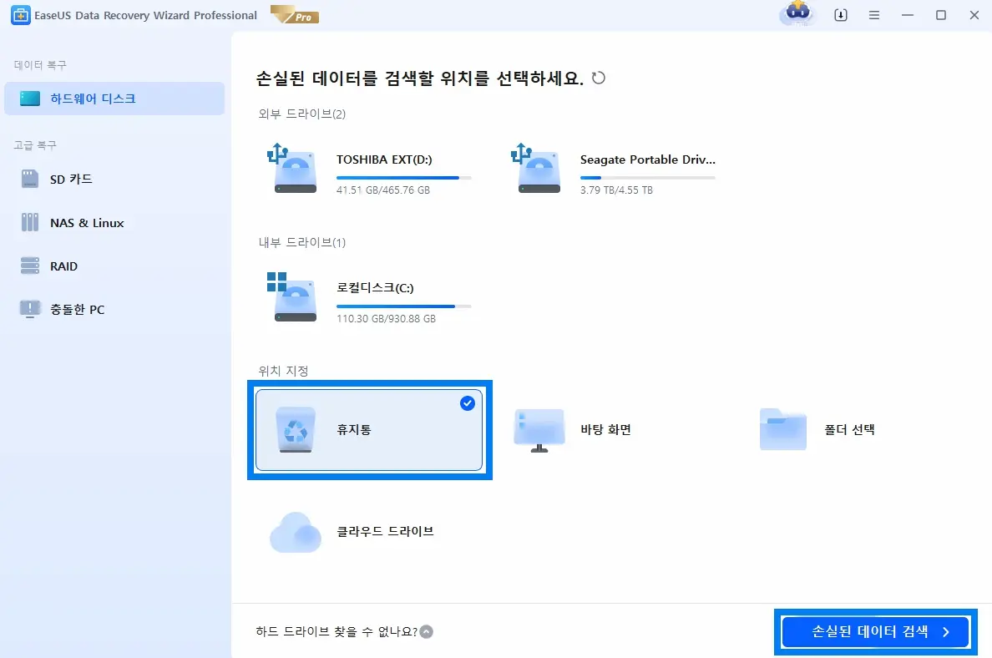This screenshot has height=658, width=992.
Task: Click the 바탕 화면 desktop icon
Action: click(x=538, y=428)
